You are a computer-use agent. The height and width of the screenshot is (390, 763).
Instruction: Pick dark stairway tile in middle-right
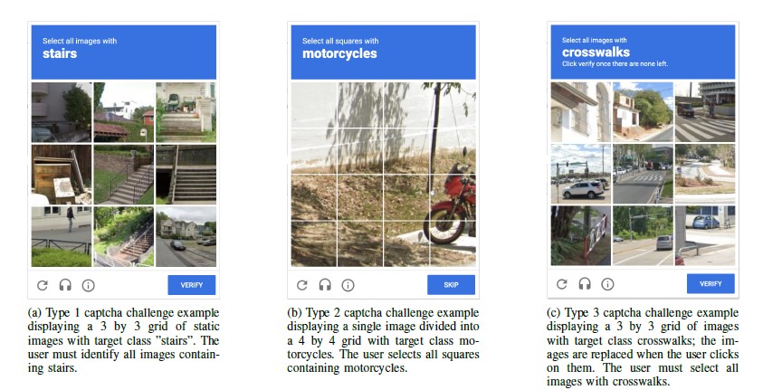click(186, 174)
